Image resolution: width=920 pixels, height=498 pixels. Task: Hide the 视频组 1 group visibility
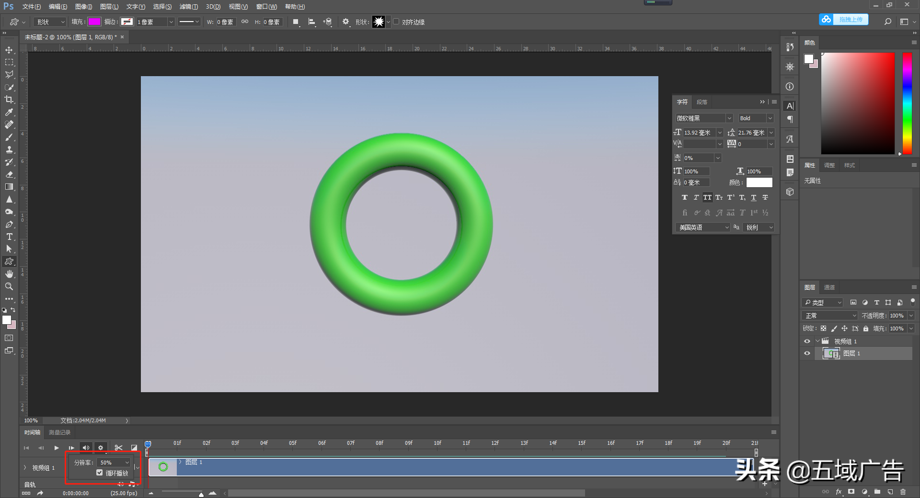[x=807, y=341]
